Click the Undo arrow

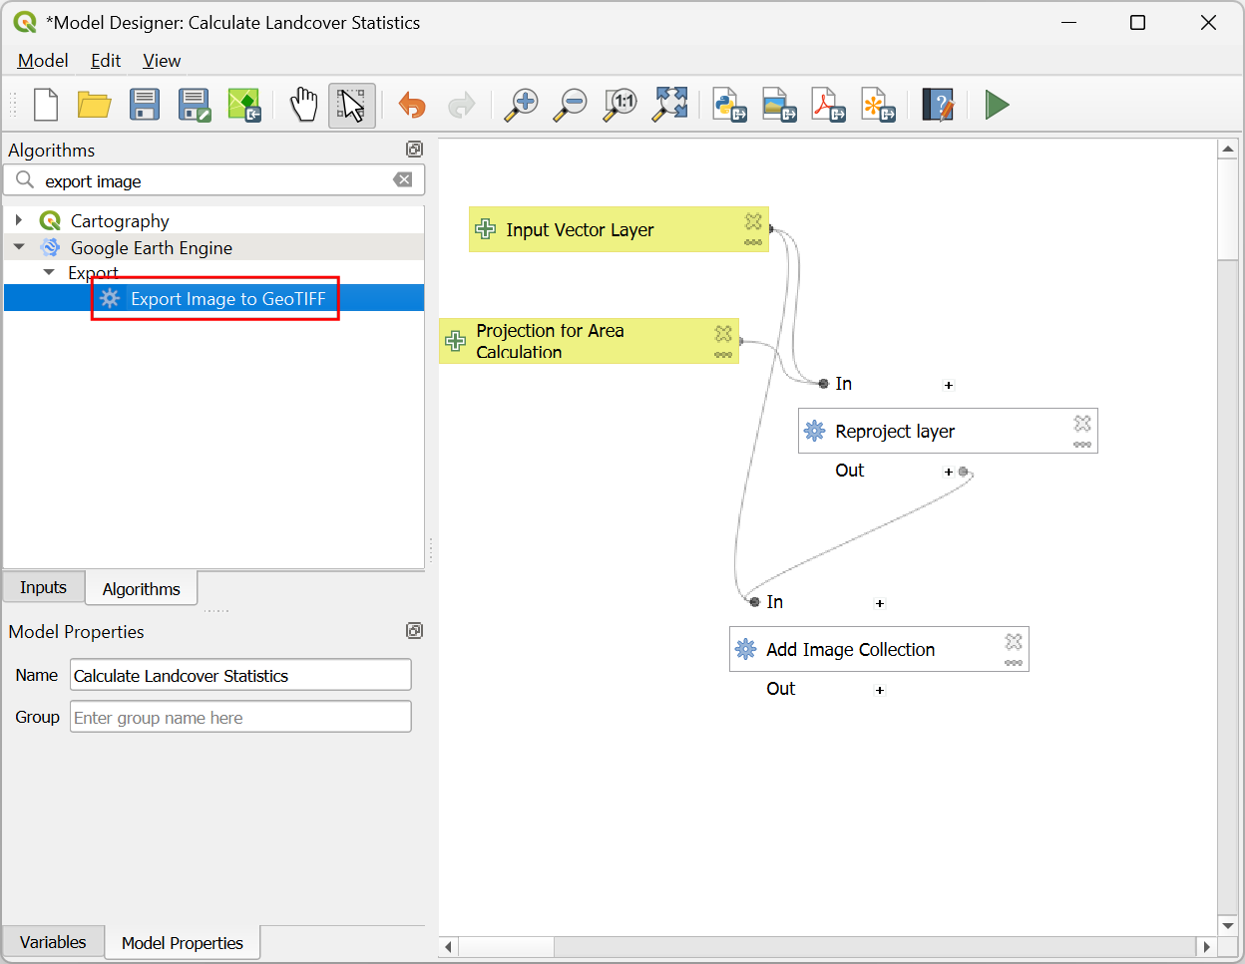pyautogui.click(x=411, y=105)
